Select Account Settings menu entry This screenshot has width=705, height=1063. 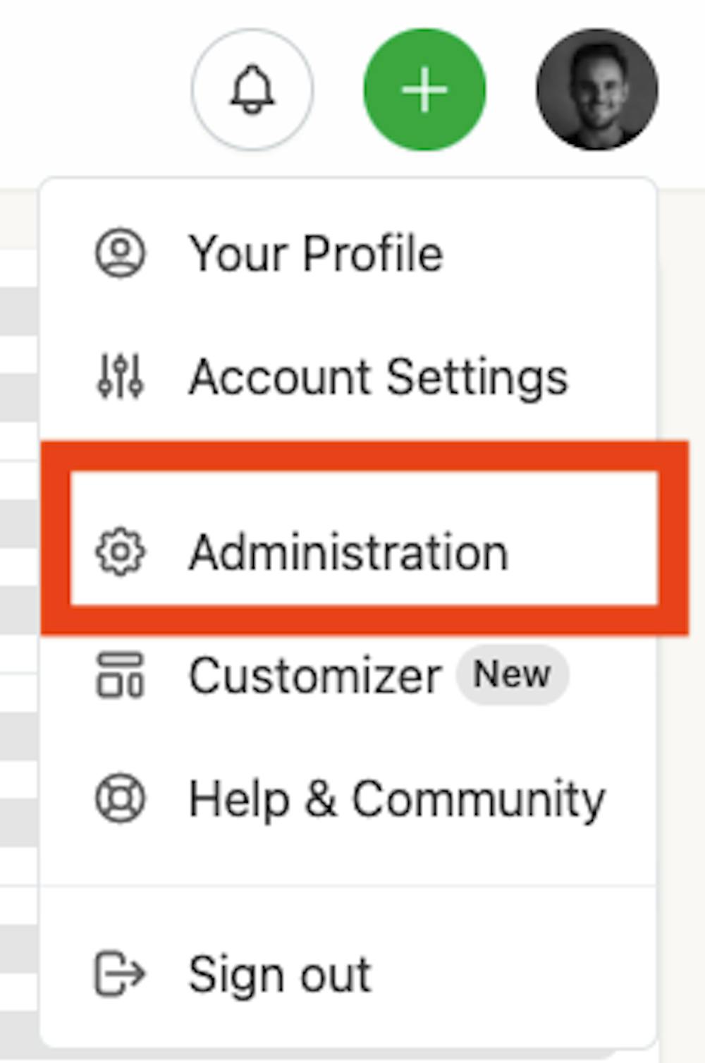click(x=378, y=376)
